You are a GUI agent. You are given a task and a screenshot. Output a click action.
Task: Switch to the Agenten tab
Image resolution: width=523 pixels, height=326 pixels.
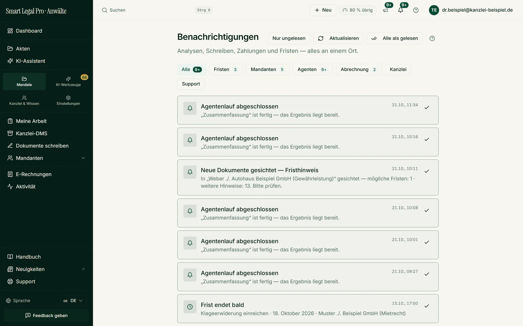[x=313, y=69]
